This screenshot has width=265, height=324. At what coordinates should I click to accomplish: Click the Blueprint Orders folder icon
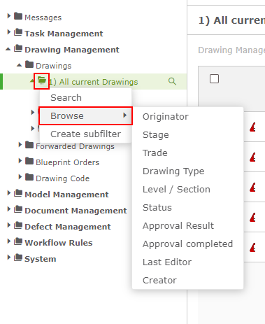tap(29, 161)
